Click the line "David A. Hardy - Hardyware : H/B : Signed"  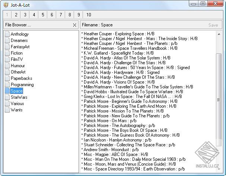click(120, 72)
